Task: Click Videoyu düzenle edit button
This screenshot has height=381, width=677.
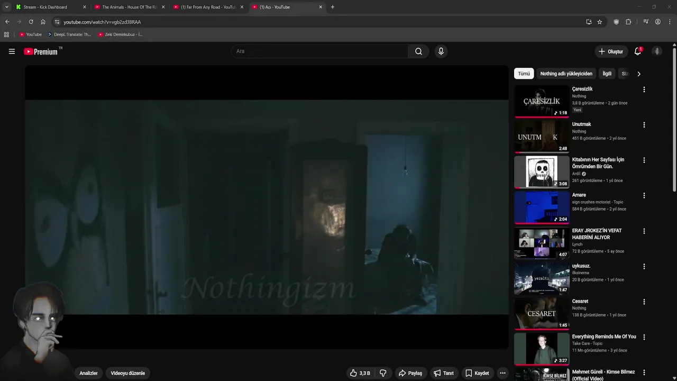Action: coord(127,373)
